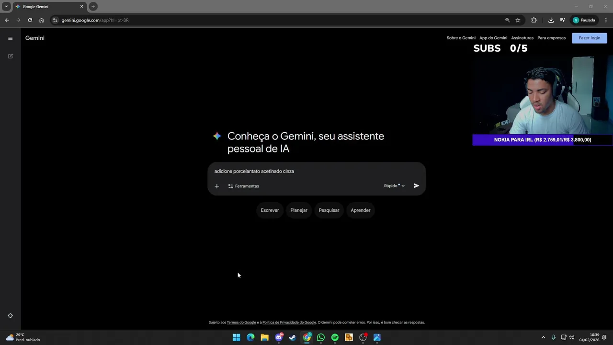The image size is (613, 345).
Task: Open Discord from taskbar
Action: click(279, 337)
